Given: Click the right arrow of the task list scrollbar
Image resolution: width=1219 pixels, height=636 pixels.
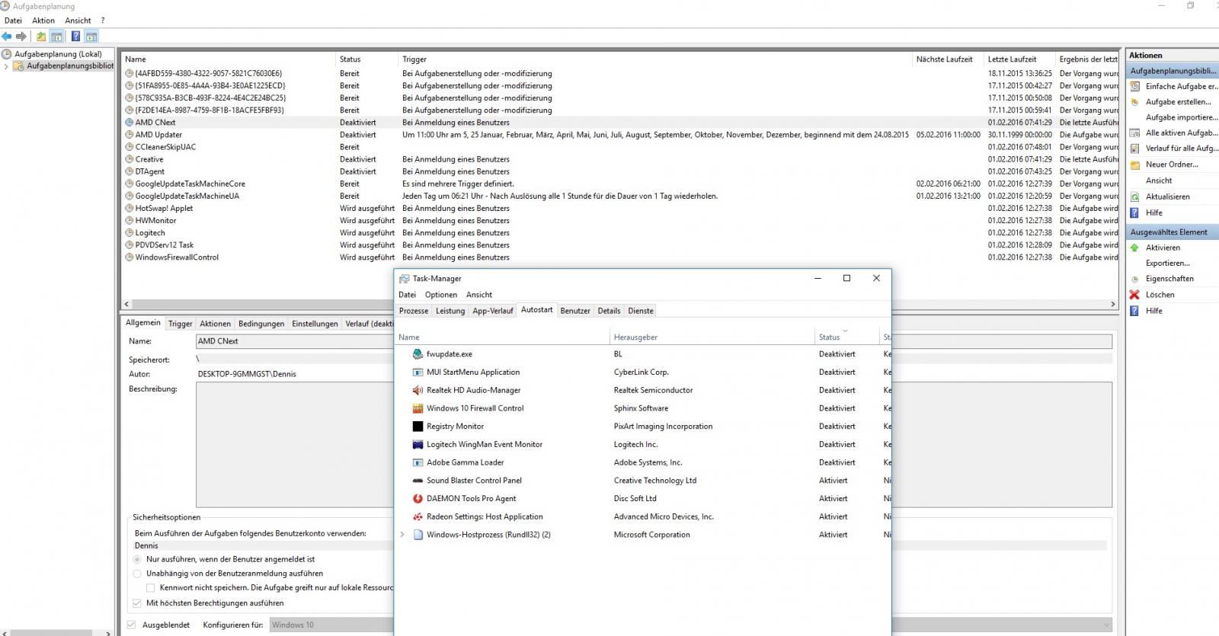Looking at the screenshot, I should pyautogui.click(x=1113, y=304).
